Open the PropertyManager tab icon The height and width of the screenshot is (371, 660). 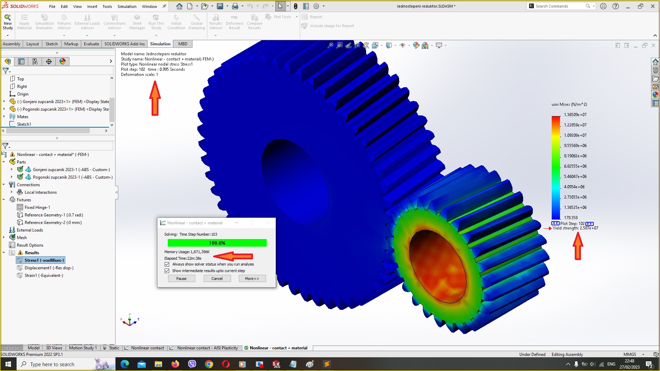[x=21, y=61]
